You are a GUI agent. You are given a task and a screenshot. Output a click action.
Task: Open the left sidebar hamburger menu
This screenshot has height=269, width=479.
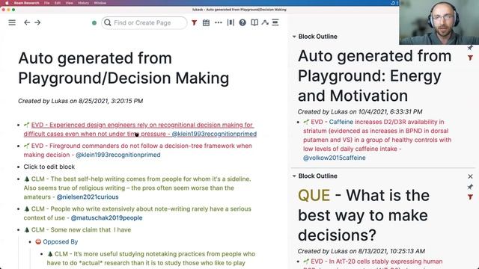(12, 22)
